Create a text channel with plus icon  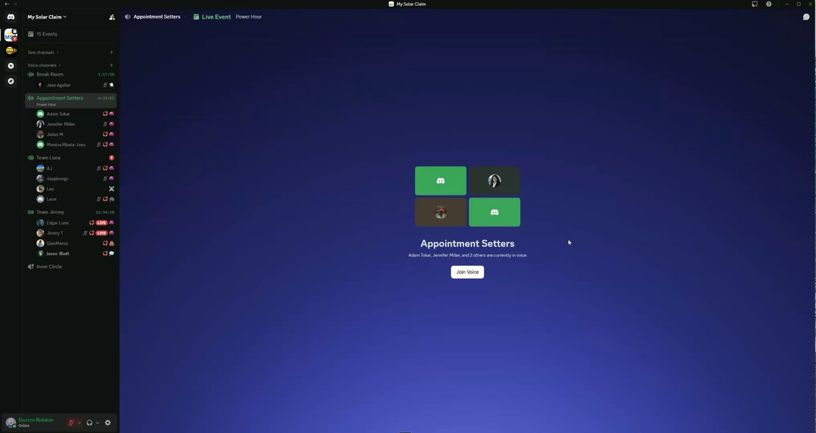(111, 52)
